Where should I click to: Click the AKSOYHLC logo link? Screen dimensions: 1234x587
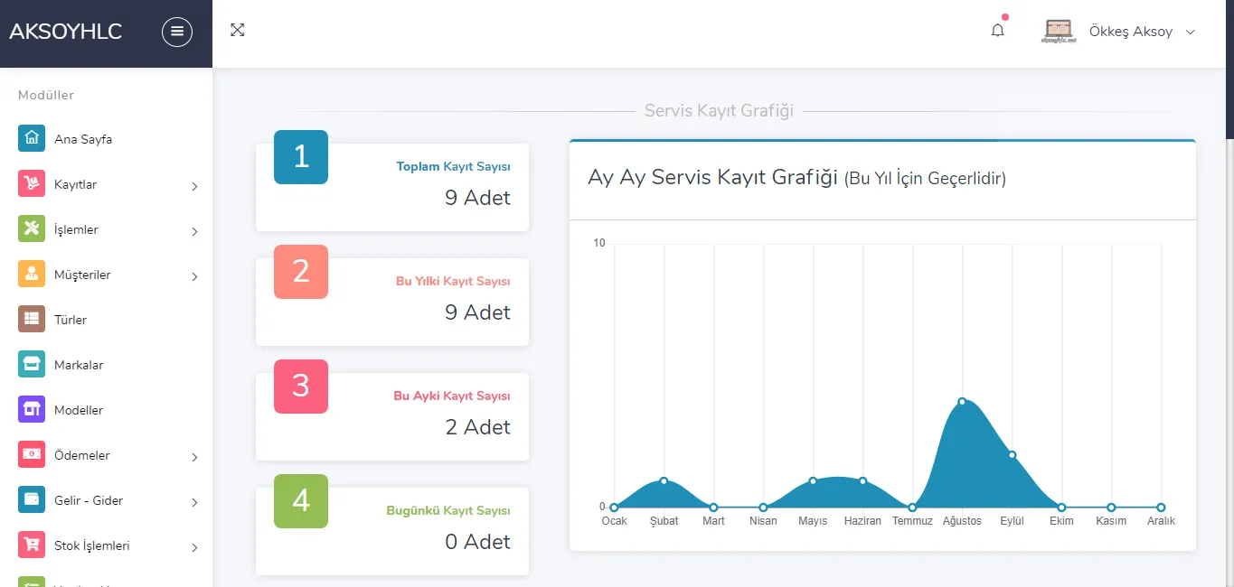tap(65, 32)
